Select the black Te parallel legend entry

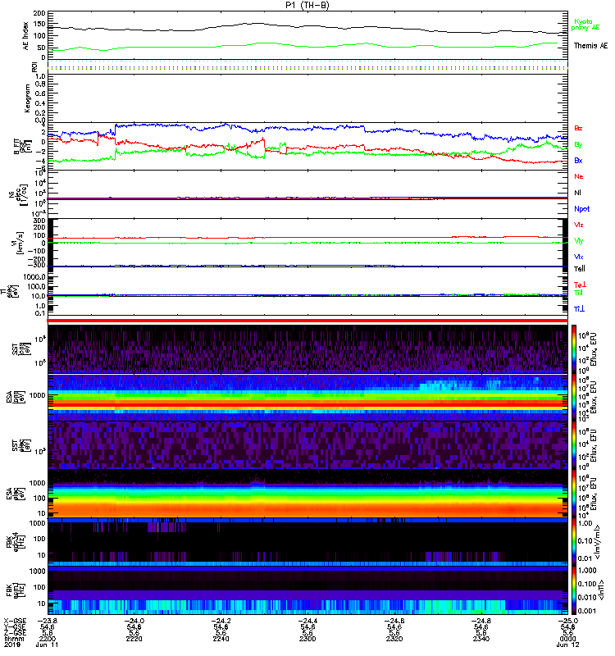[x=580, y=269]
